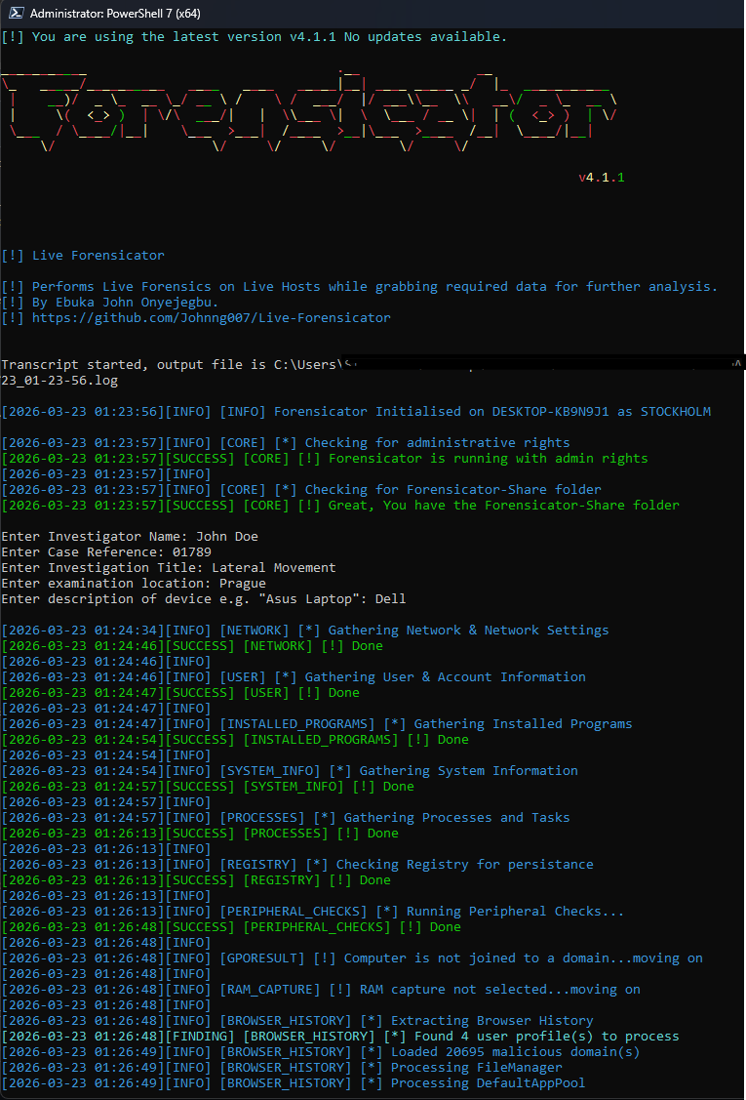This screenshot has width=746, height=1100.
Task: Click 'Computer is not joined to a domain' line
Action: click(x=352, y=958)
